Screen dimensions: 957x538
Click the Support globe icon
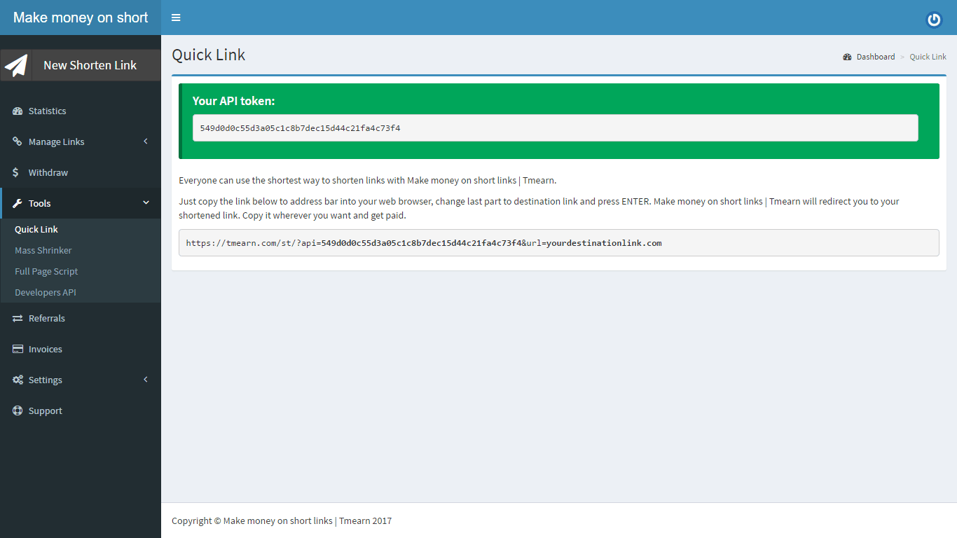[17, 411]
